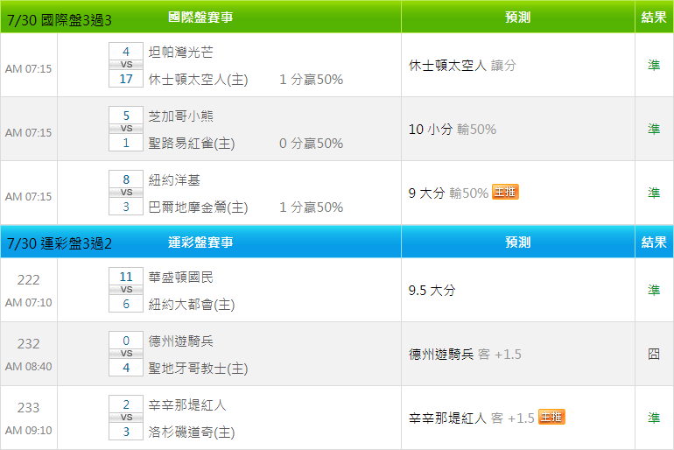Click time AM 07:15 in 坦帕灣光芒 row
Image resolution: width=674 pixels, height=450 pixels.
click(28, 69)
